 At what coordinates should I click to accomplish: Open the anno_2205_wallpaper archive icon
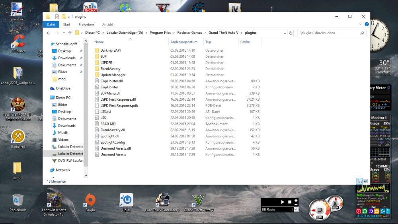(18, 76)
